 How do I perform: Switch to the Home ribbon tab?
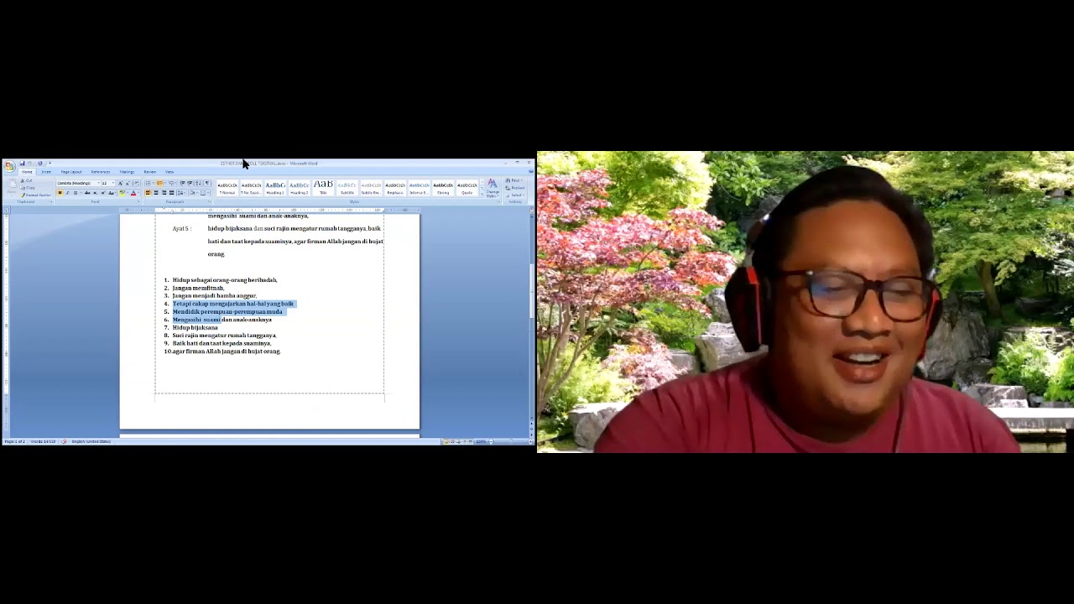click(27, 172)
